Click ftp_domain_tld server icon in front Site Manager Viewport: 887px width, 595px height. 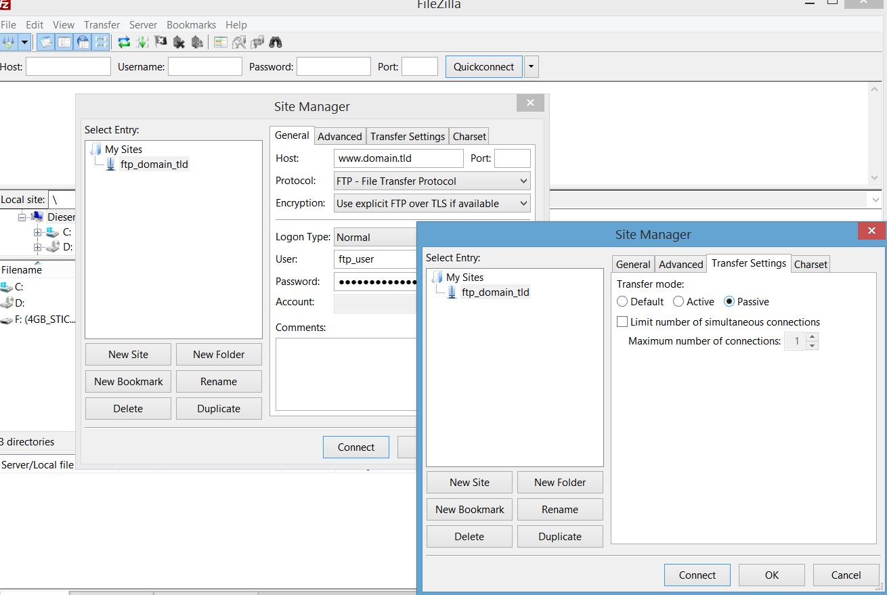point(452,292)
